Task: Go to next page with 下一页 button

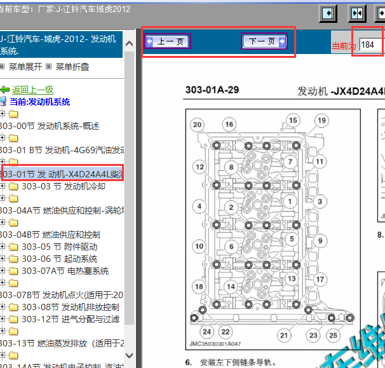Action: point(264,41)
